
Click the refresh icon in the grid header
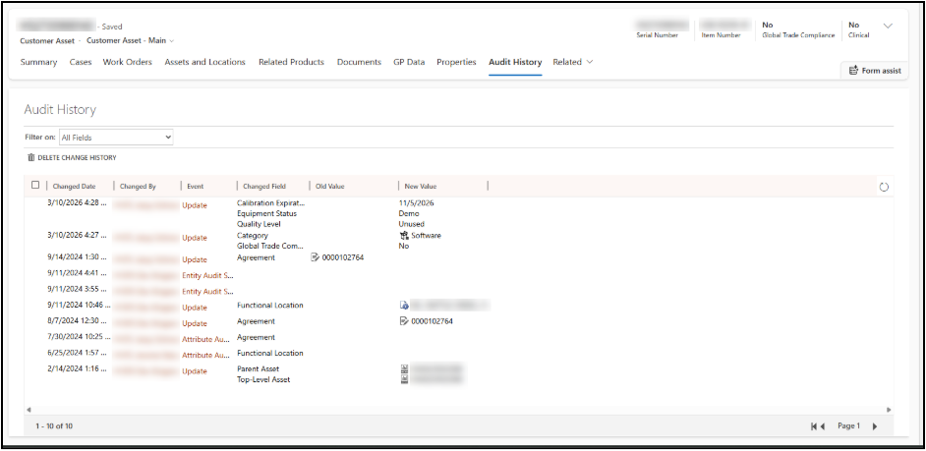[883, 187]
